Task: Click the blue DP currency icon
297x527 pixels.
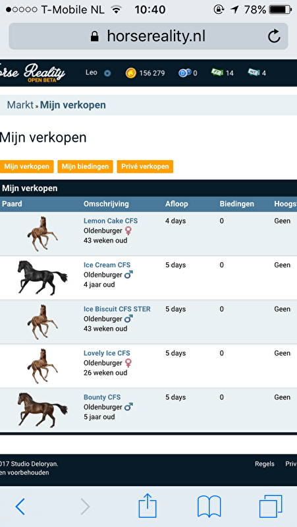Action: click(185, 73)
